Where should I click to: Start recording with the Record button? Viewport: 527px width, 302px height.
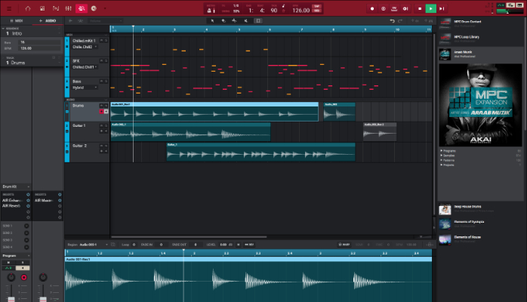[x=372, y=9]
